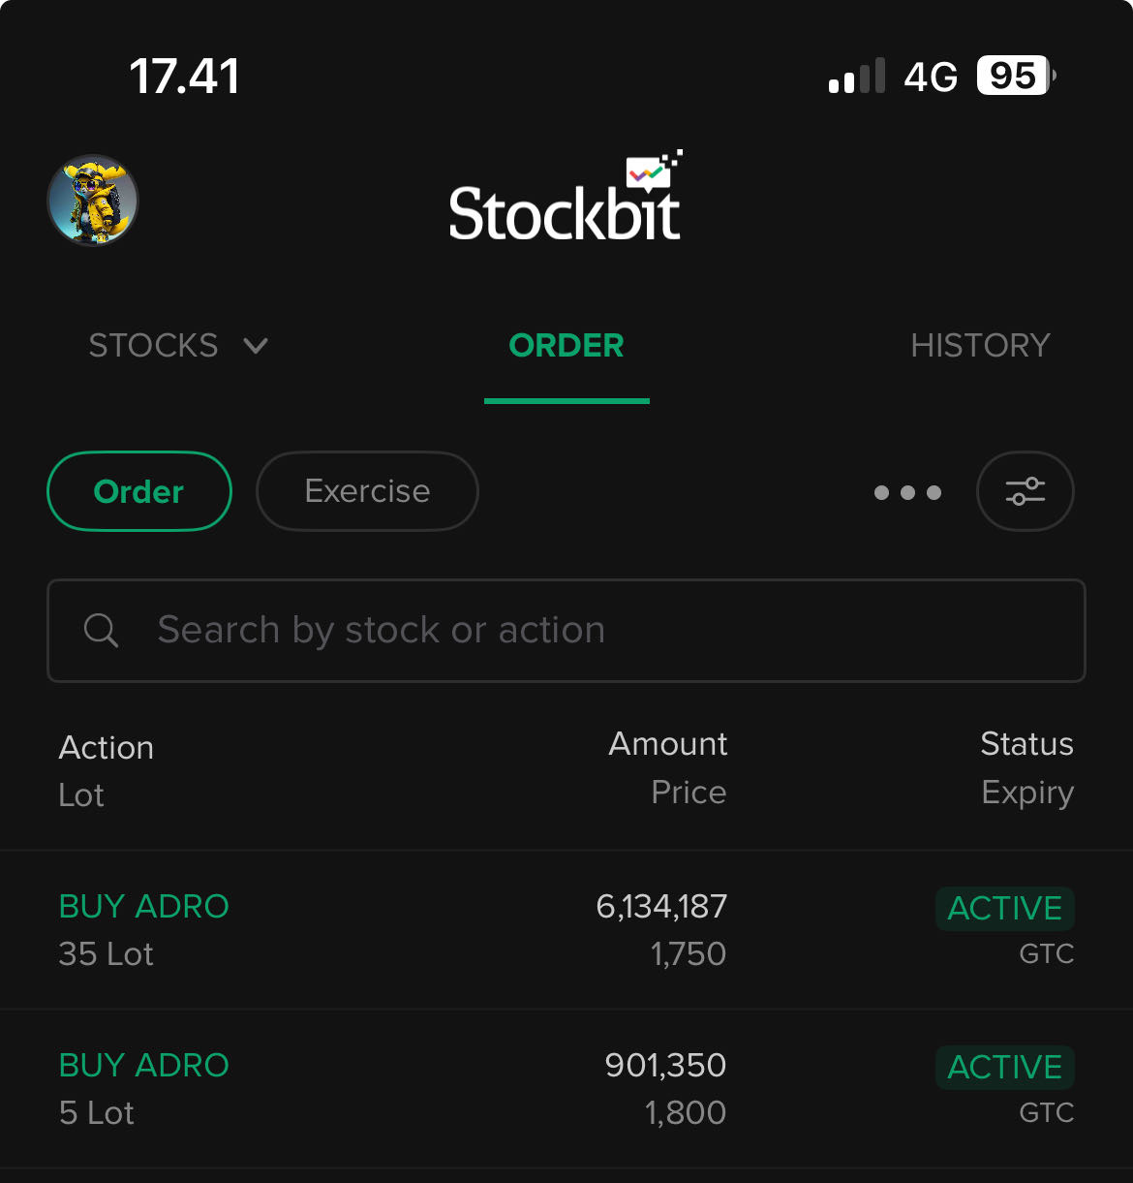Open the filter sliders icon
This screenshot has height=1183, width=1133.
pos(1025,491)
